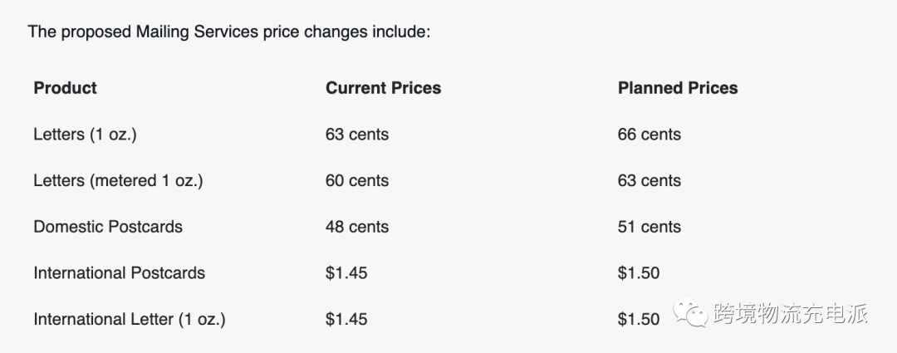Click the 51 cents planned price
The height and width of the screenshot is (353, 897).
649,227
